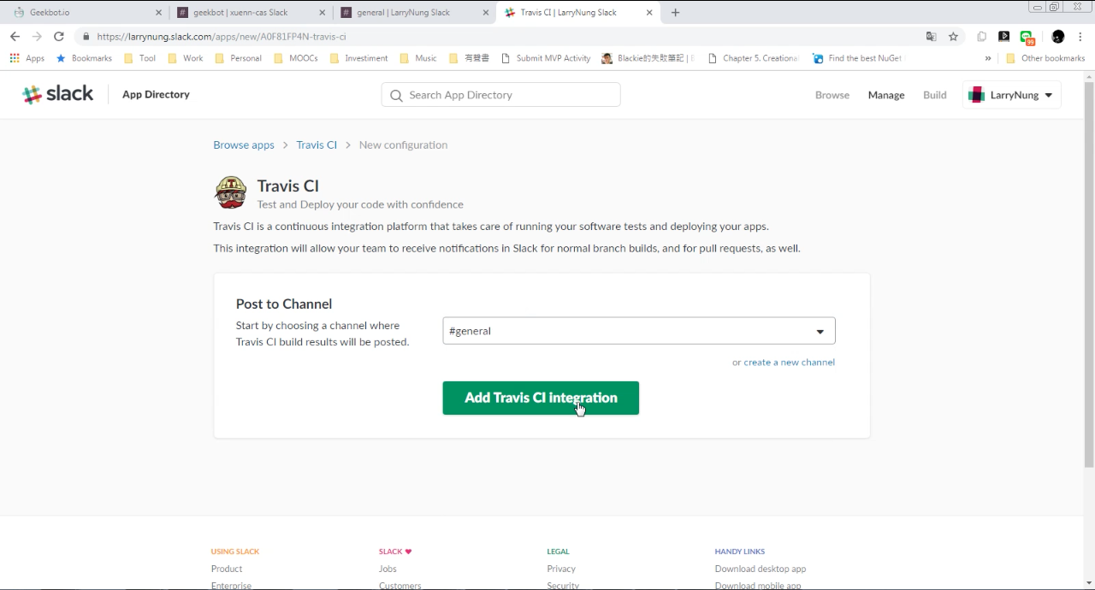Open the App Directory link
The width and height of the screenshot is (1095, 590).
pos(156,94)
